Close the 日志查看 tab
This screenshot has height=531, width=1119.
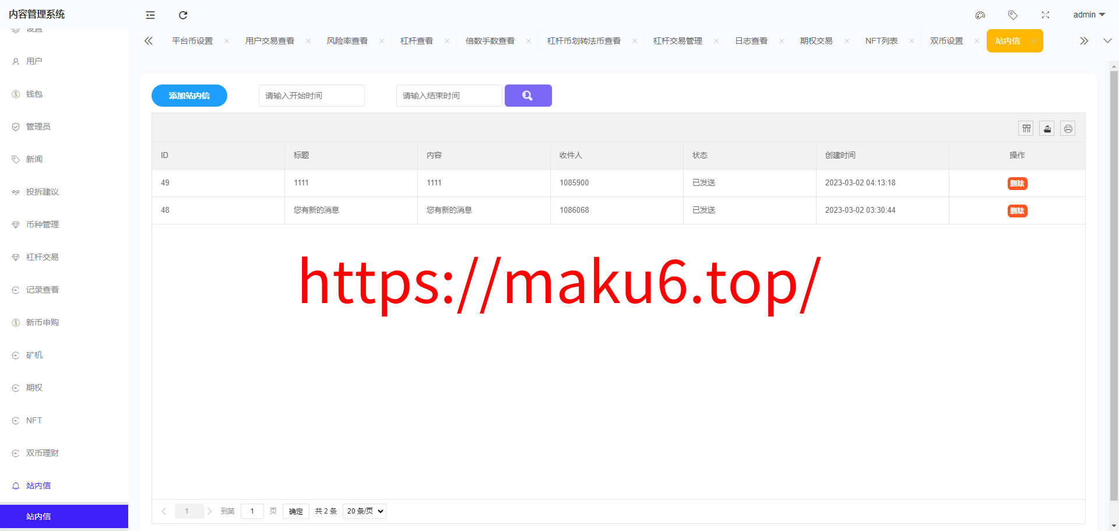(x=782, y=41)
